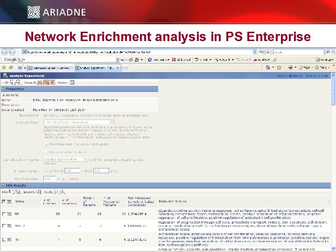336x252 pixels.
Task: Open the Google toolbar search box dropdown
Action: (118, 60)
